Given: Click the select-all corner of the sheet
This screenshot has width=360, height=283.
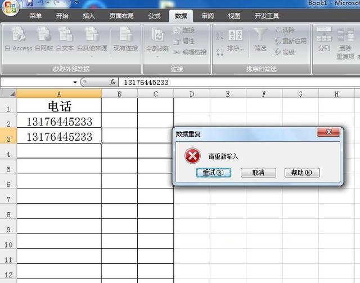Looking at the screenshot, I should click(x=8, y=94).
